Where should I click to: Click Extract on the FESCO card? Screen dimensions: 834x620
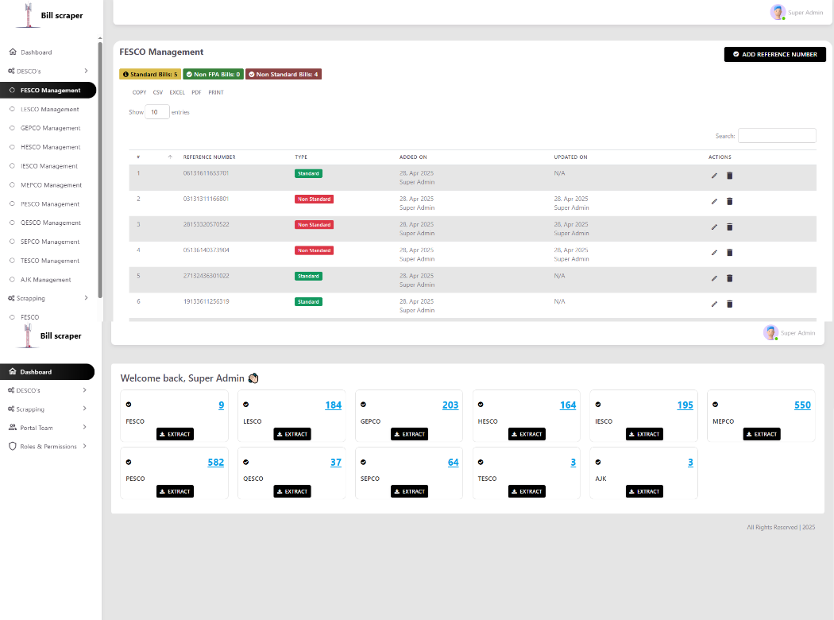pos(175,434)
